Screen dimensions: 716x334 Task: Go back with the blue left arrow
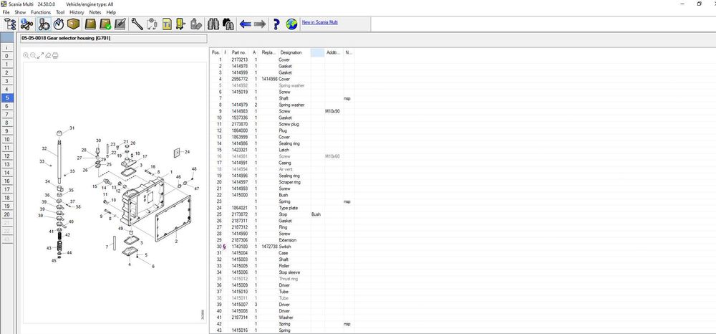(x=245, y=24)
